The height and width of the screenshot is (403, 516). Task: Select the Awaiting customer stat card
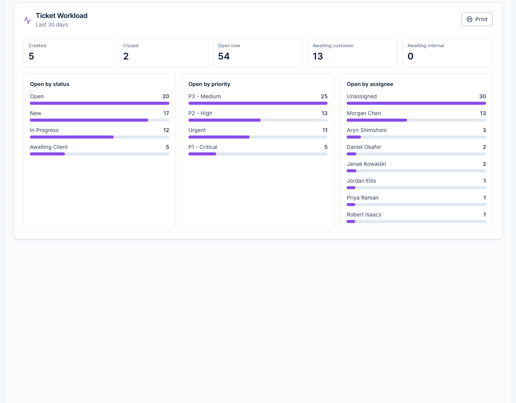click(x=352, y=53)
